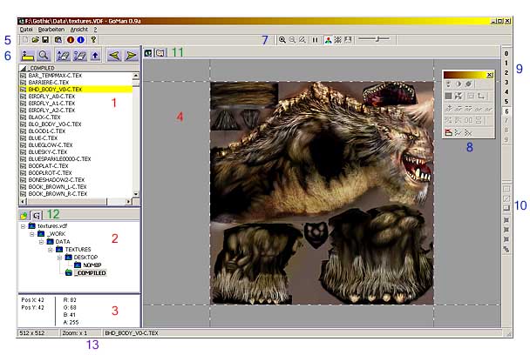Image resolution: width=530 pixels, height=355 pixels.
Task: Select BLUESKY-C.TEX in the file list
Action: pos(76,152)
